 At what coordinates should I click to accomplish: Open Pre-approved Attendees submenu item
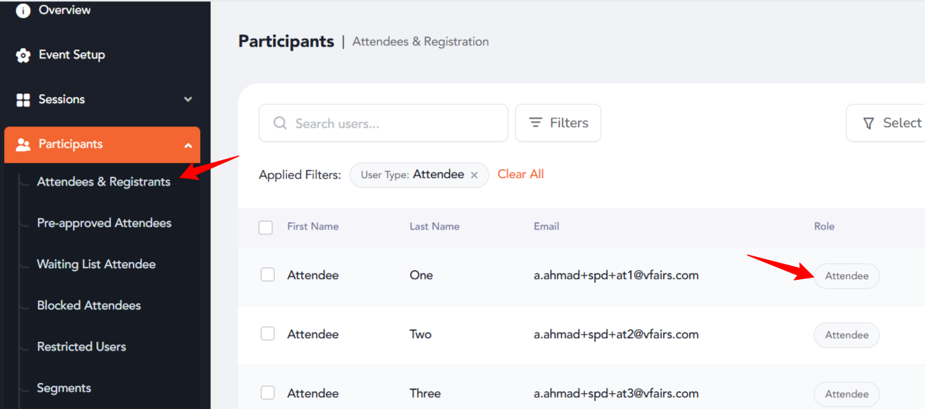104,223
